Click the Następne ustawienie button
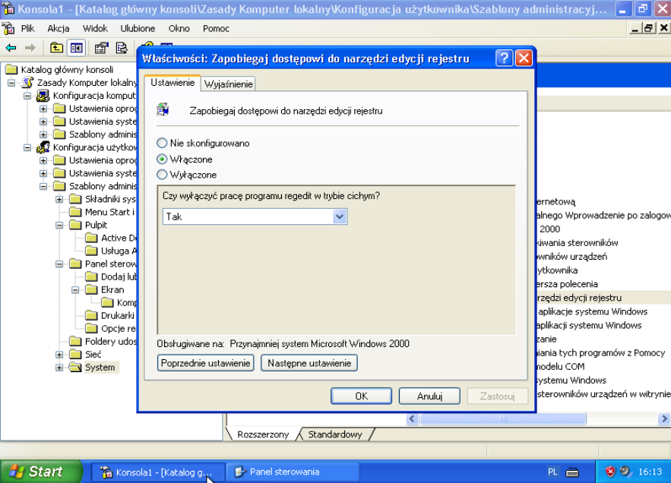Image resolution: width=671 pixels, height=483 pixels. click(309, 363)
